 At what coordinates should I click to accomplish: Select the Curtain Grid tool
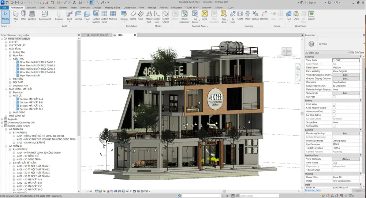click(x=104, y=17)
